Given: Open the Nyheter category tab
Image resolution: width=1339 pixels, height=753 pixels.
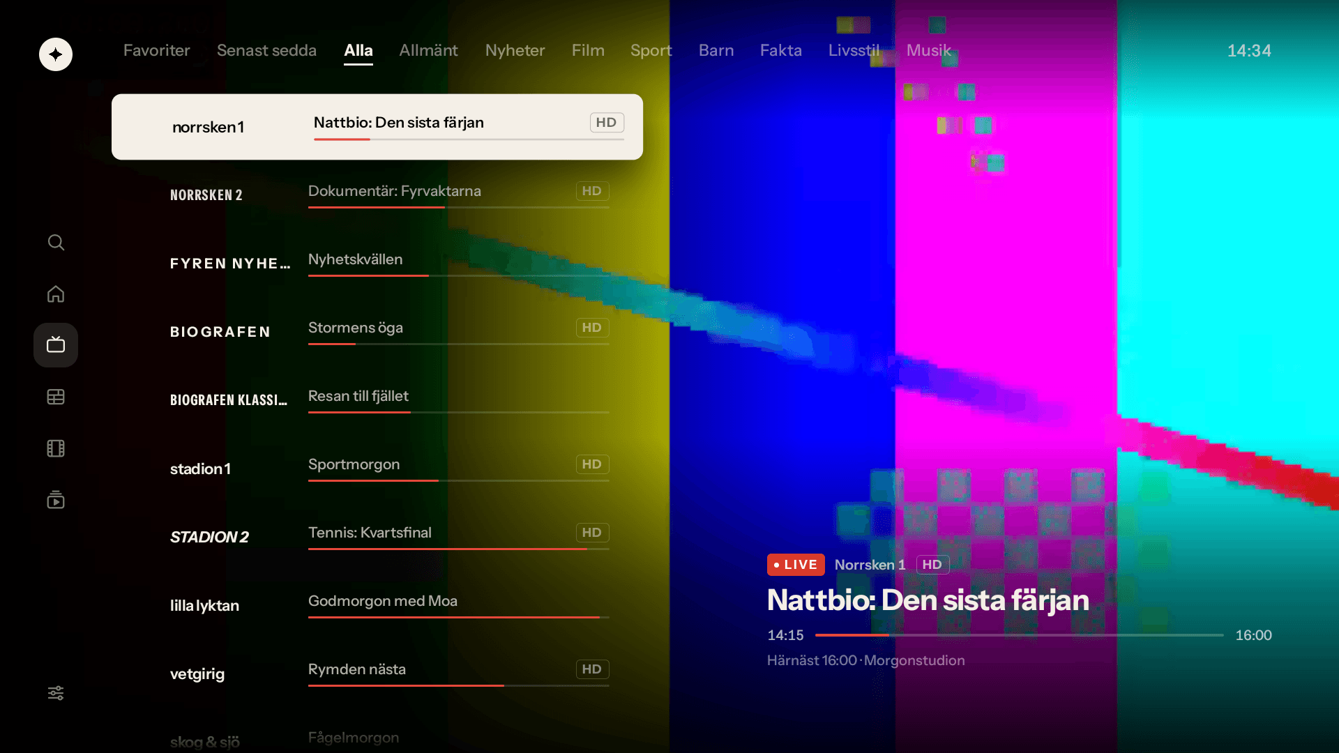Looking at the screenshot, I should coord(515,50).
